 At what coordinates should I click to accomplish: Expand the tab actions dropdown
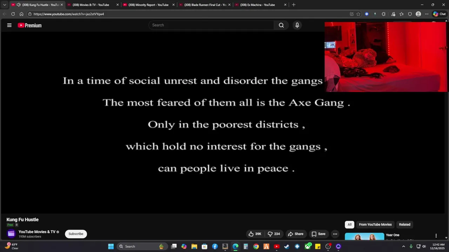click(x=5, y=5)
